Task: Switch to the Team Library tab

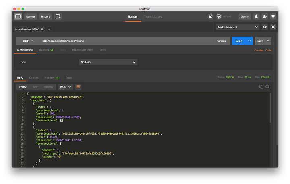Action: [x=153, y=16]
